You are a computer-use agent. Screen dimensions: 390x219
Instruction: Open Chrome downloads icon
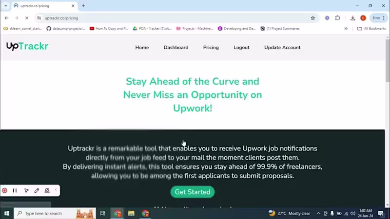[x=352, y=18]
